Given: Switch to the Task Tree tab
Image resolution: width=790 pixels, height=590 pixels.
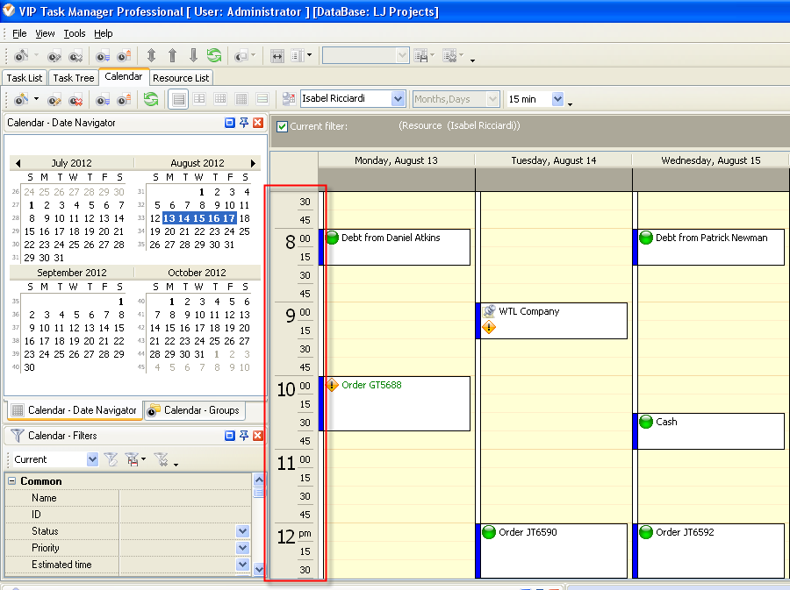Looking at the screenshot, I should tap(73, 78).
